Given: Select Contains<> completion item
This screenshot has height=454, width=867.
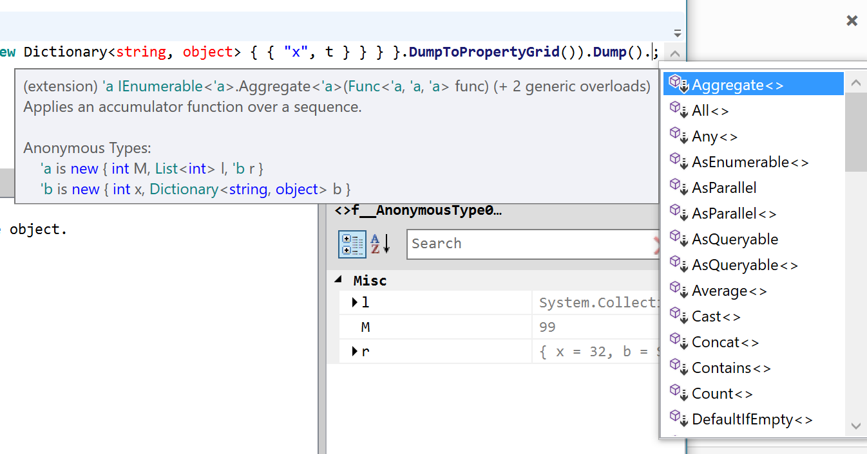Looking at the screenshot, I should [753, 368].
